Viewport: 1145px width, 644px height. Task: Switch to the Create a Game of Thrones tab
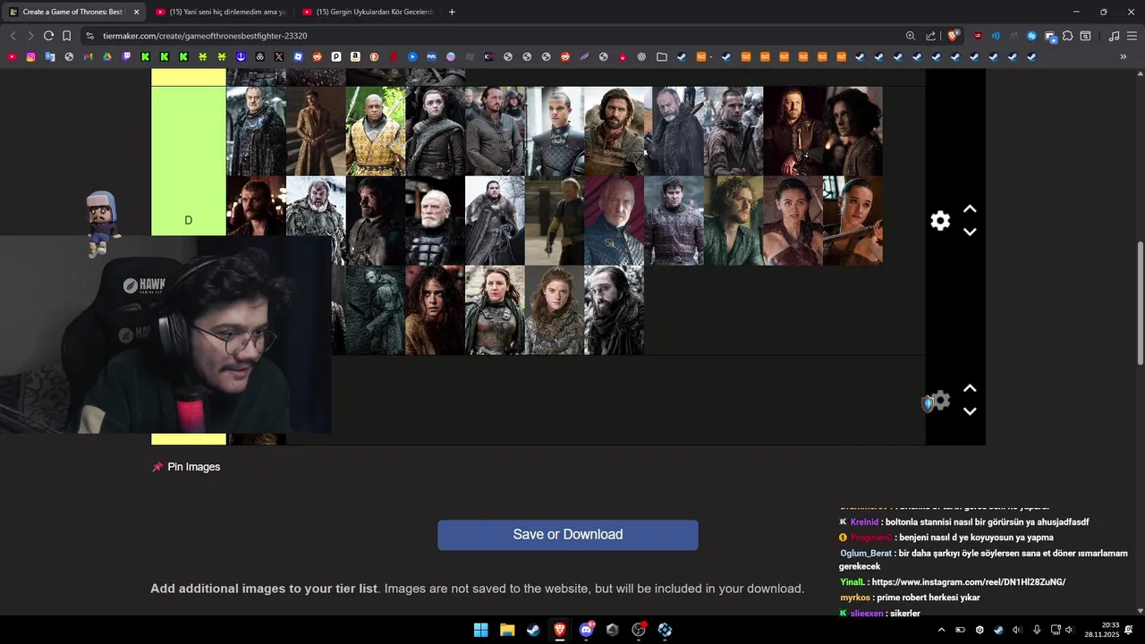[74, 12]
